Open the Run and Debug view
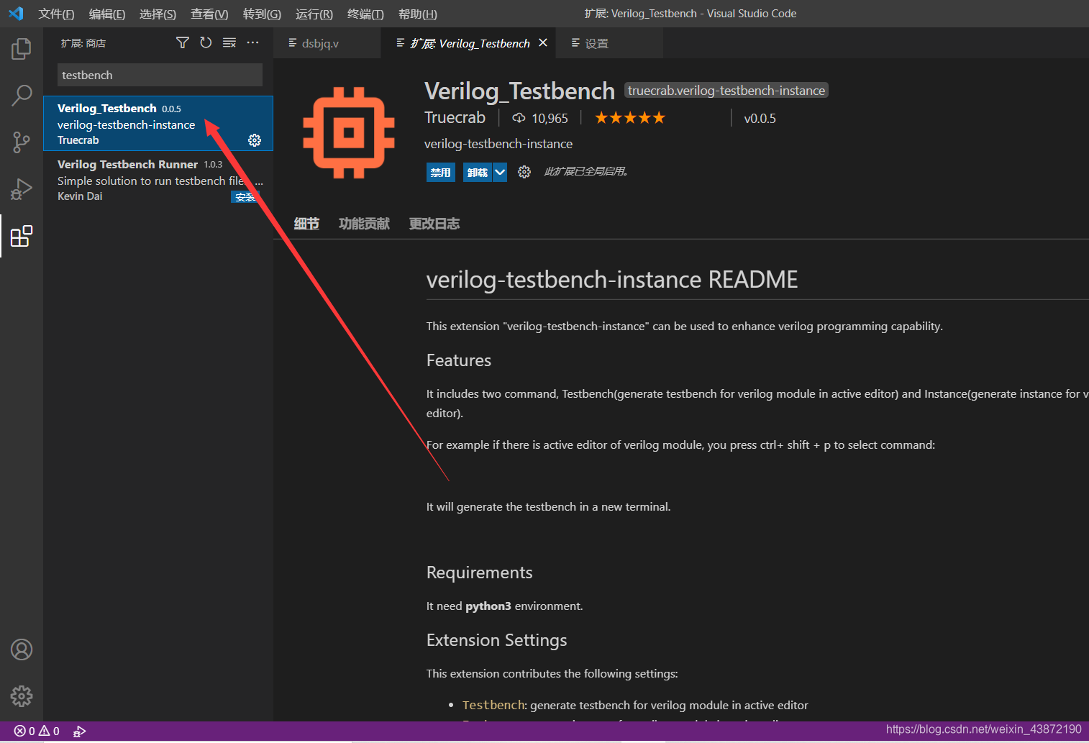The height and width of the screenshot is (743, 1089). (22, 189)
